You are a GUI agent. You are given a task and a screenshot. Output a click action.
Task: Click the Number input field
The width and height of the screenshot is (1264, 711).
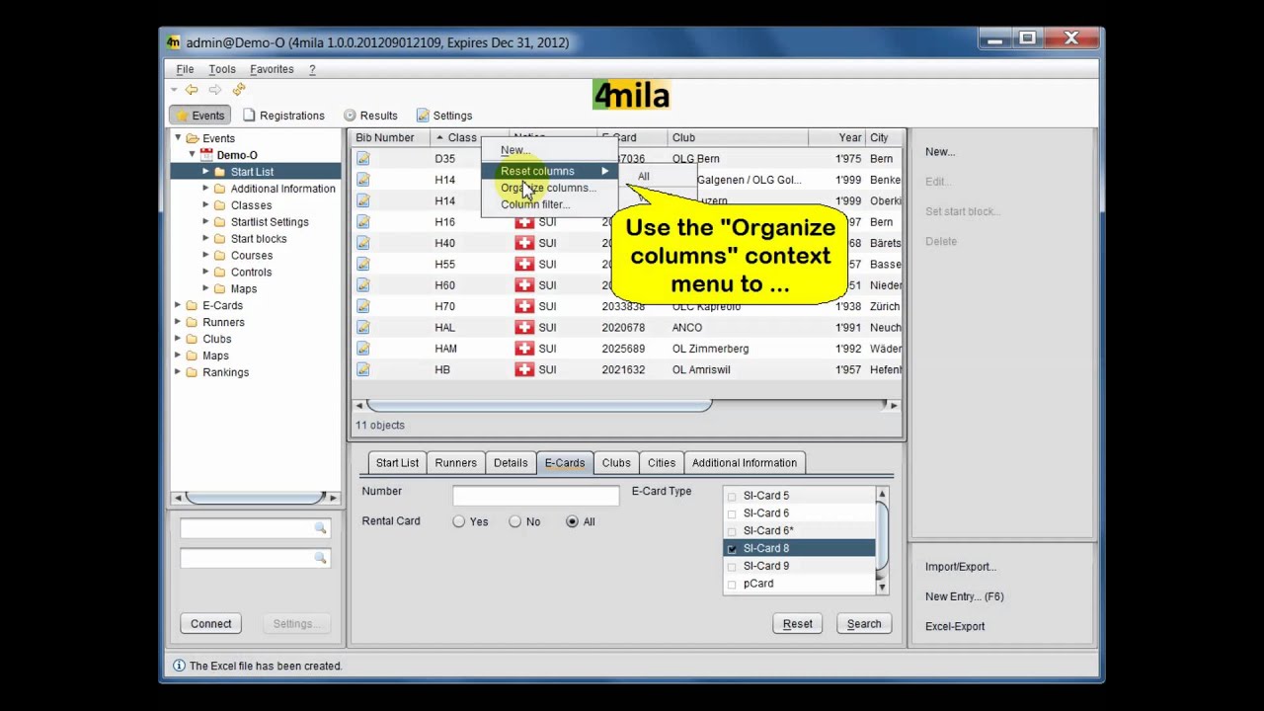(536, 495)
